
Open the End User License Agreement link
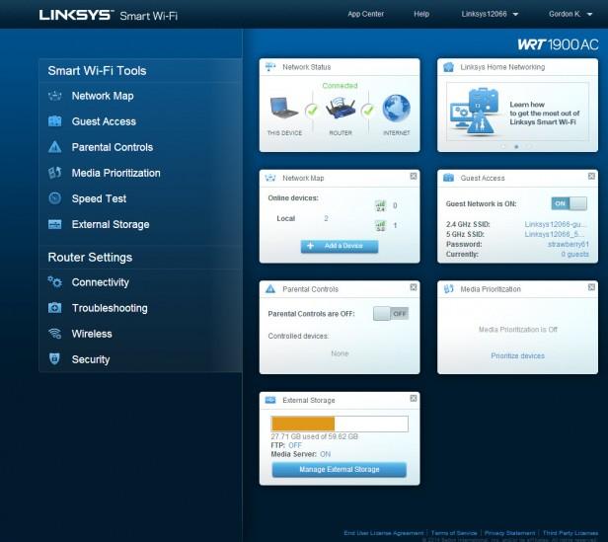[x=384, y=533]
